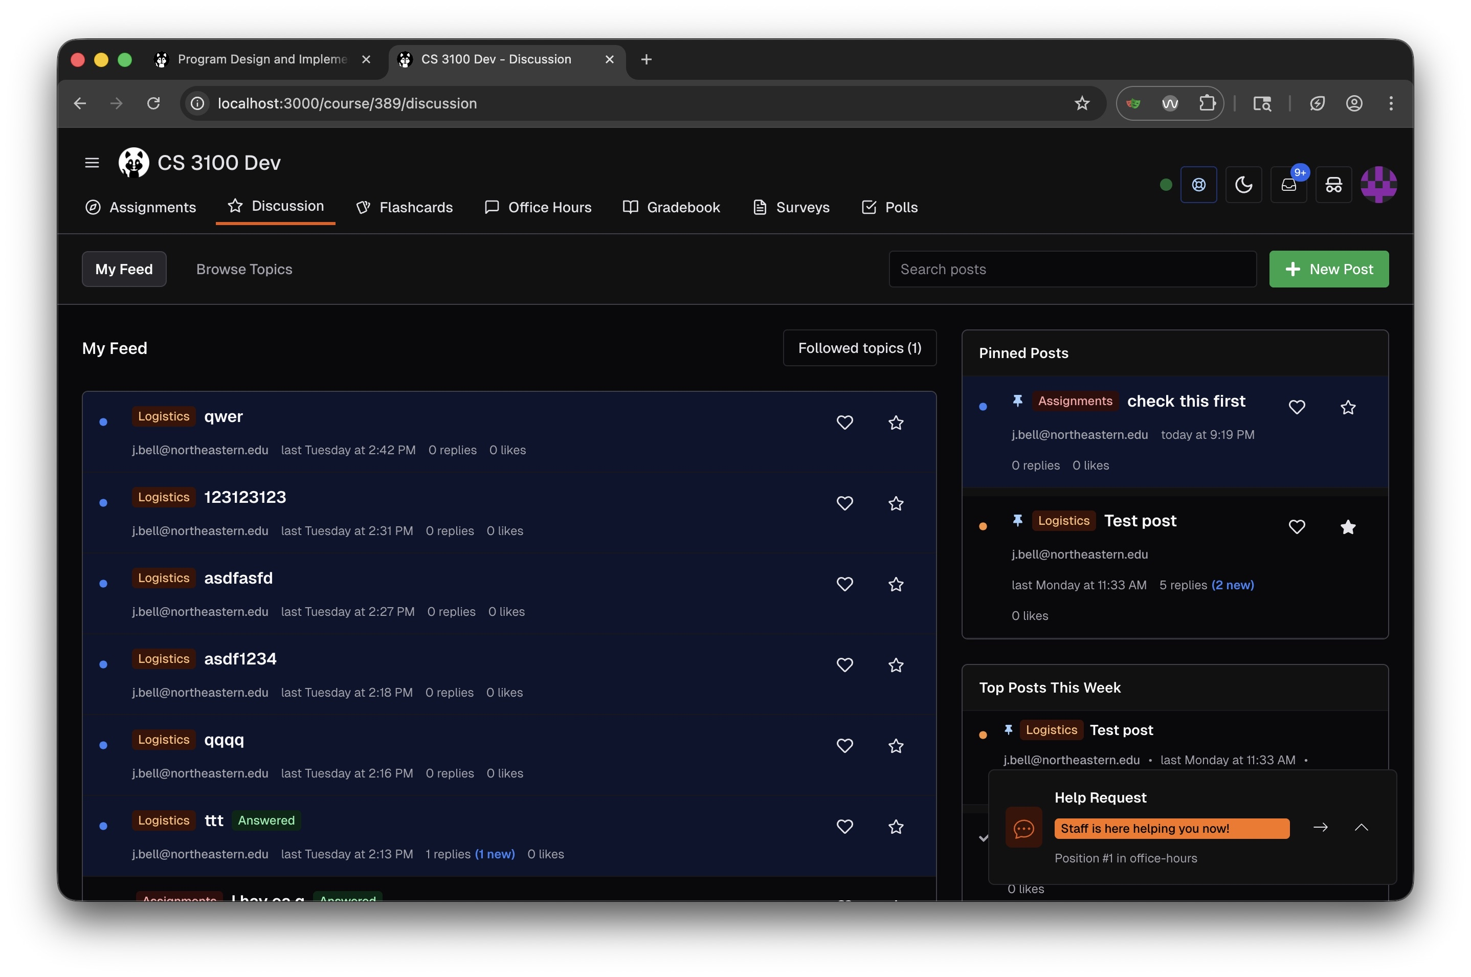
Task: Open Chrome three-dot menu
Action: coord(1391,103)
